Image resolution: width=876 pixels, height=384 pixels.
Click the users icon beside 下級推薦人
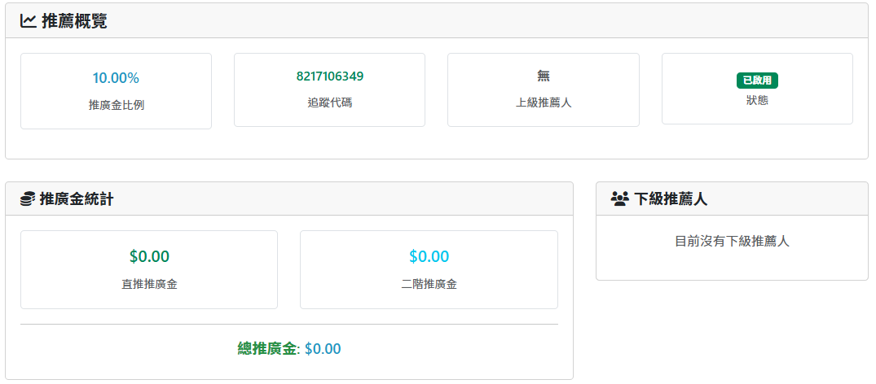click(x=619, y=199)
